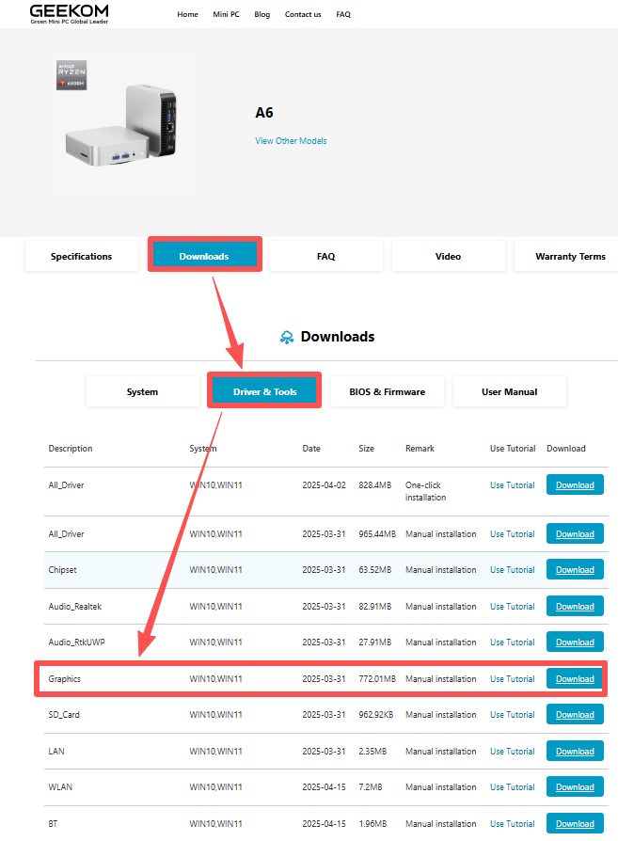The height and width of the screenshot is (841, 618).
Task: Select the System downloads tab
Action: 142,391
